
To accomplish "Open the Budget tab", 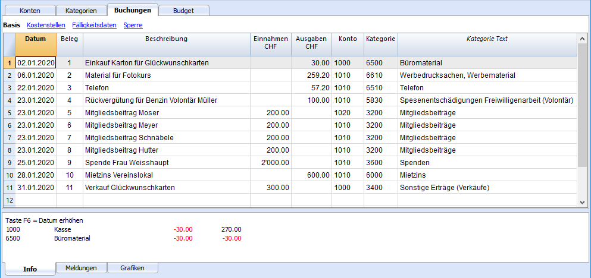I will [x=183, y=11].
